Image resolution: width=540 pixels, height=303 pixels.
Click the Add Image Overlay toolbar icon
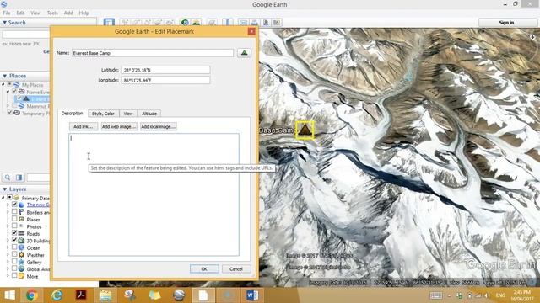pyautogui.click(x=158, y=23)
